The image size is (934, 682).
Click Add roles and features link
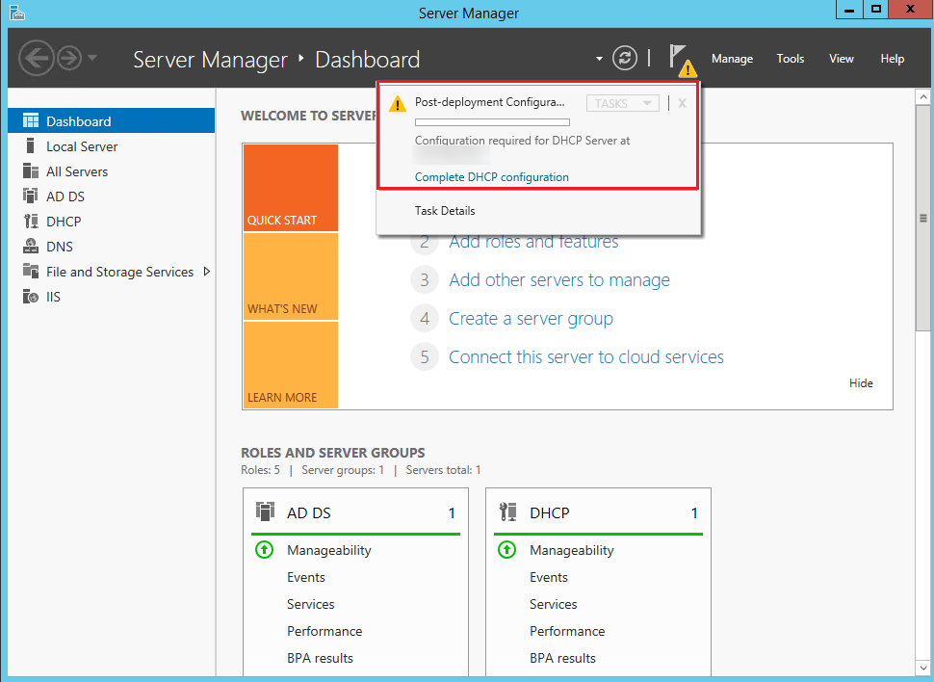coord(533,242)
